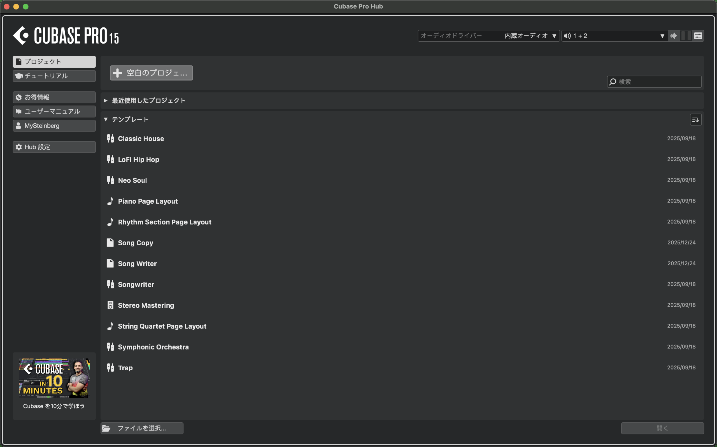Collapse the templates section
Viewport: 717px width, 447px height.
[106, 119]
